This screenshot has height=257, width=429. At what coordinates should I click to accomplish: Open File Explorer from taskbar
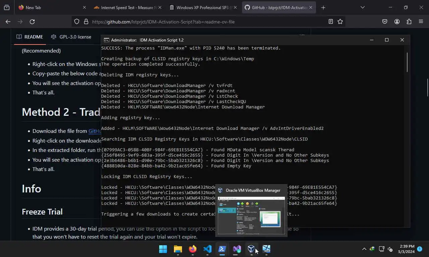tap(178, 249)
